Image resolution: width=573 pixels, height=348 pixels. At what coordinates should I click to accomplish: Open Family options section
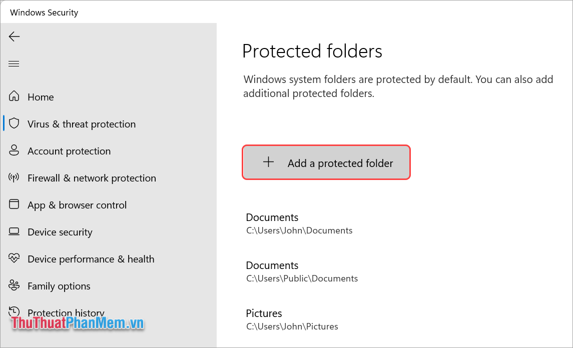[59, 285]
